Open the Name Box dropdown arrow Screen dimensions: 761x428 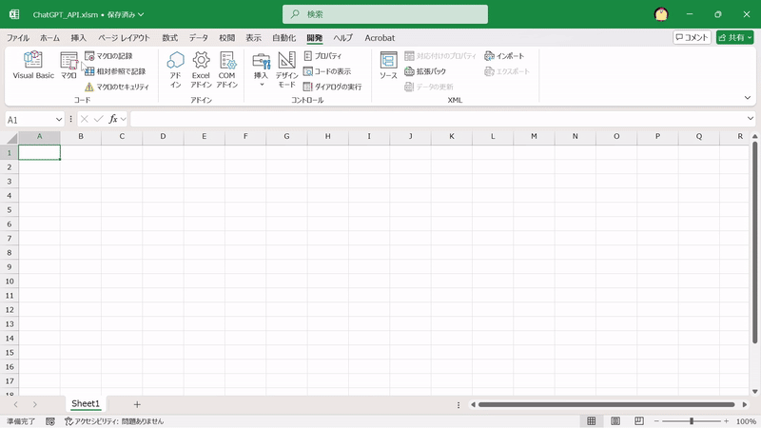(58, 119)
